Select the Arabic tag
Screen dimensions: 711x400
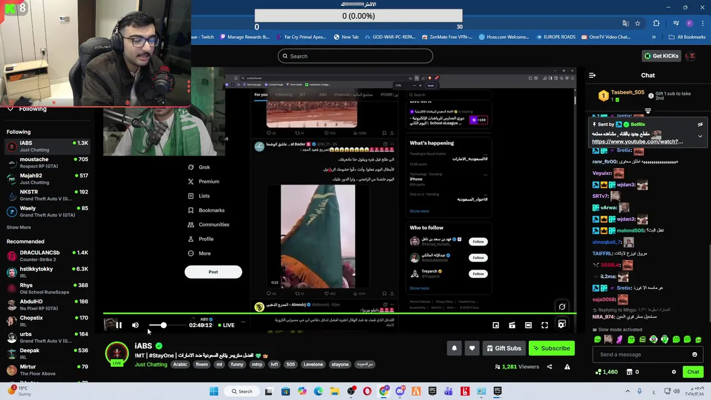(180, 364)
